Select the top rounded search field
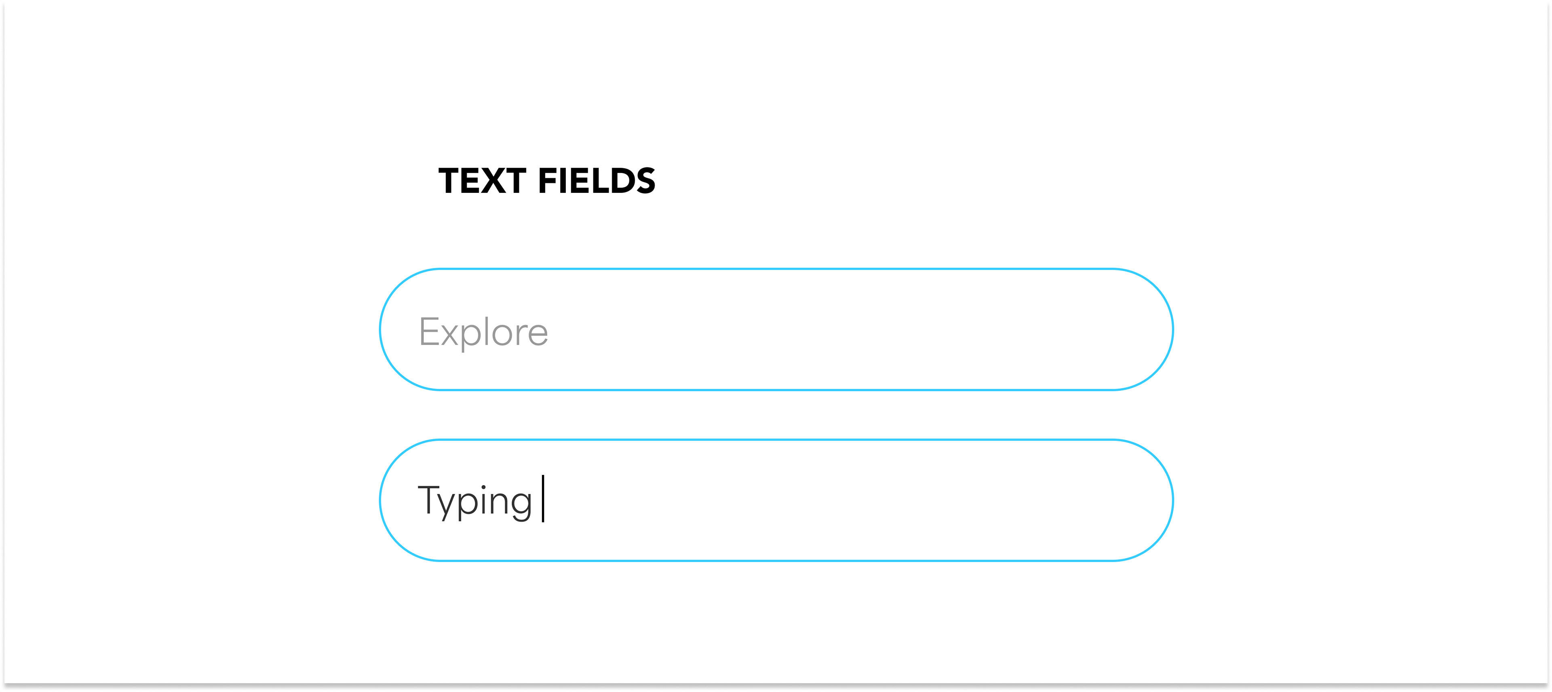This screenshot has width=1552, height=692. coord(776,330)
